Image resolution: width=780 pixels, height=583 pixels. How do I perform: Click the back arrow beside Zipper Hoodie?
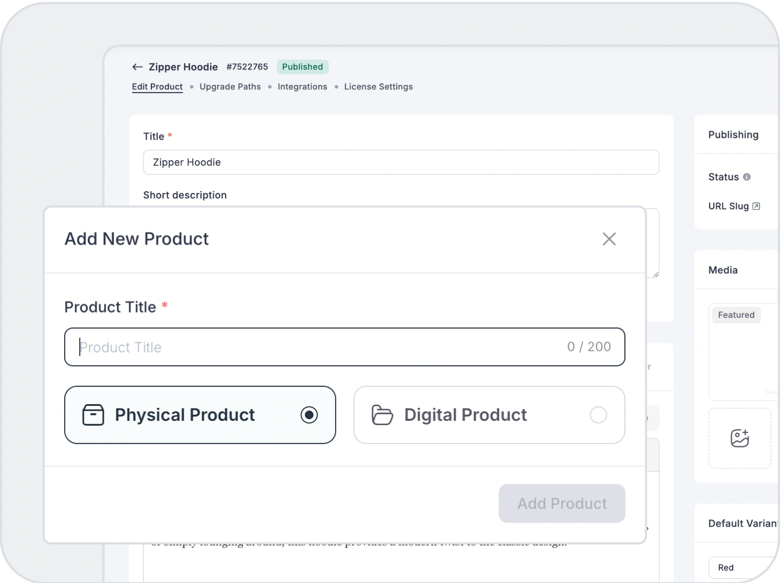pos(137,67)
